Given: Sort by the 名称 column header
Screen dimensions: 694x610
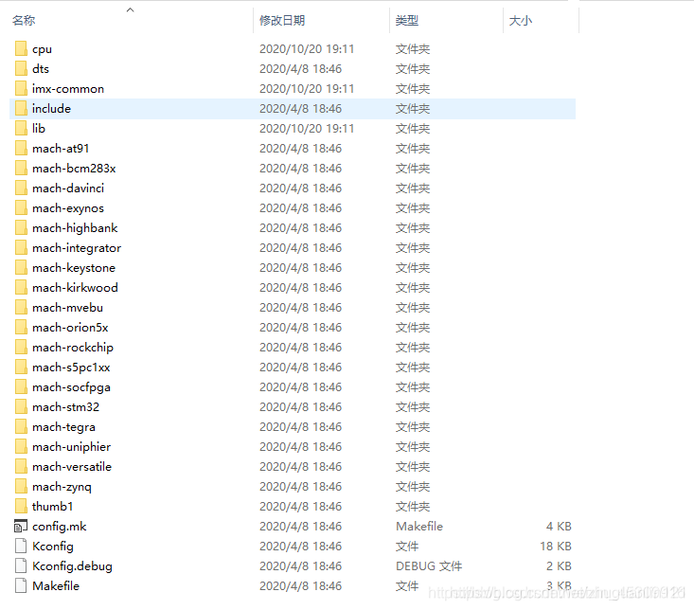Looking at the screenshot, I should click(24, 20).
